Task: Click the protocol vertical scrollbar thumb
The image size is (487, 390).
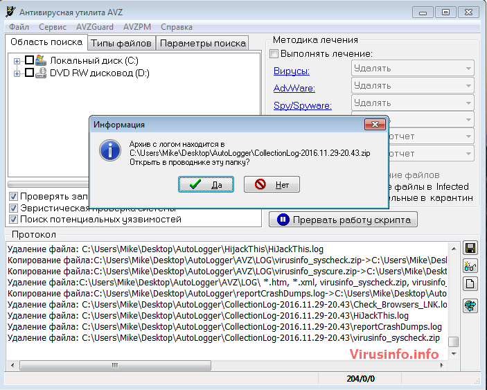Action: tap(454, 342)
